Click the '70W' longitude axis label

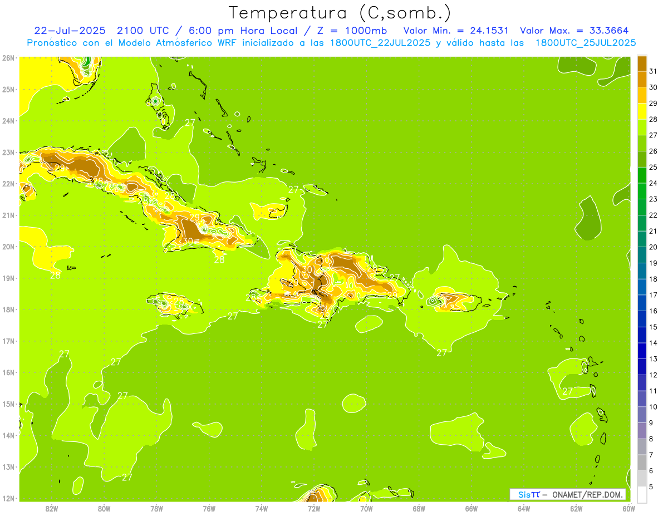point(366,508)
